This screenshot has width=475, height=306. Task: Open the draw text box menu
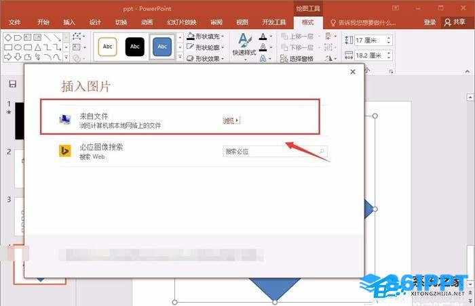(79, 47)
